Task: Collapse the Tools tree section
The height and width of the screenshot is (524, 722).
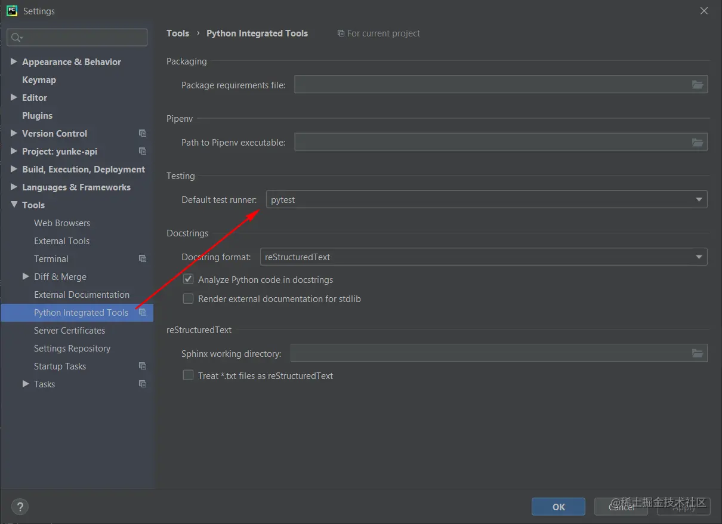Action: pyautogui.click(x=14, y=205)
